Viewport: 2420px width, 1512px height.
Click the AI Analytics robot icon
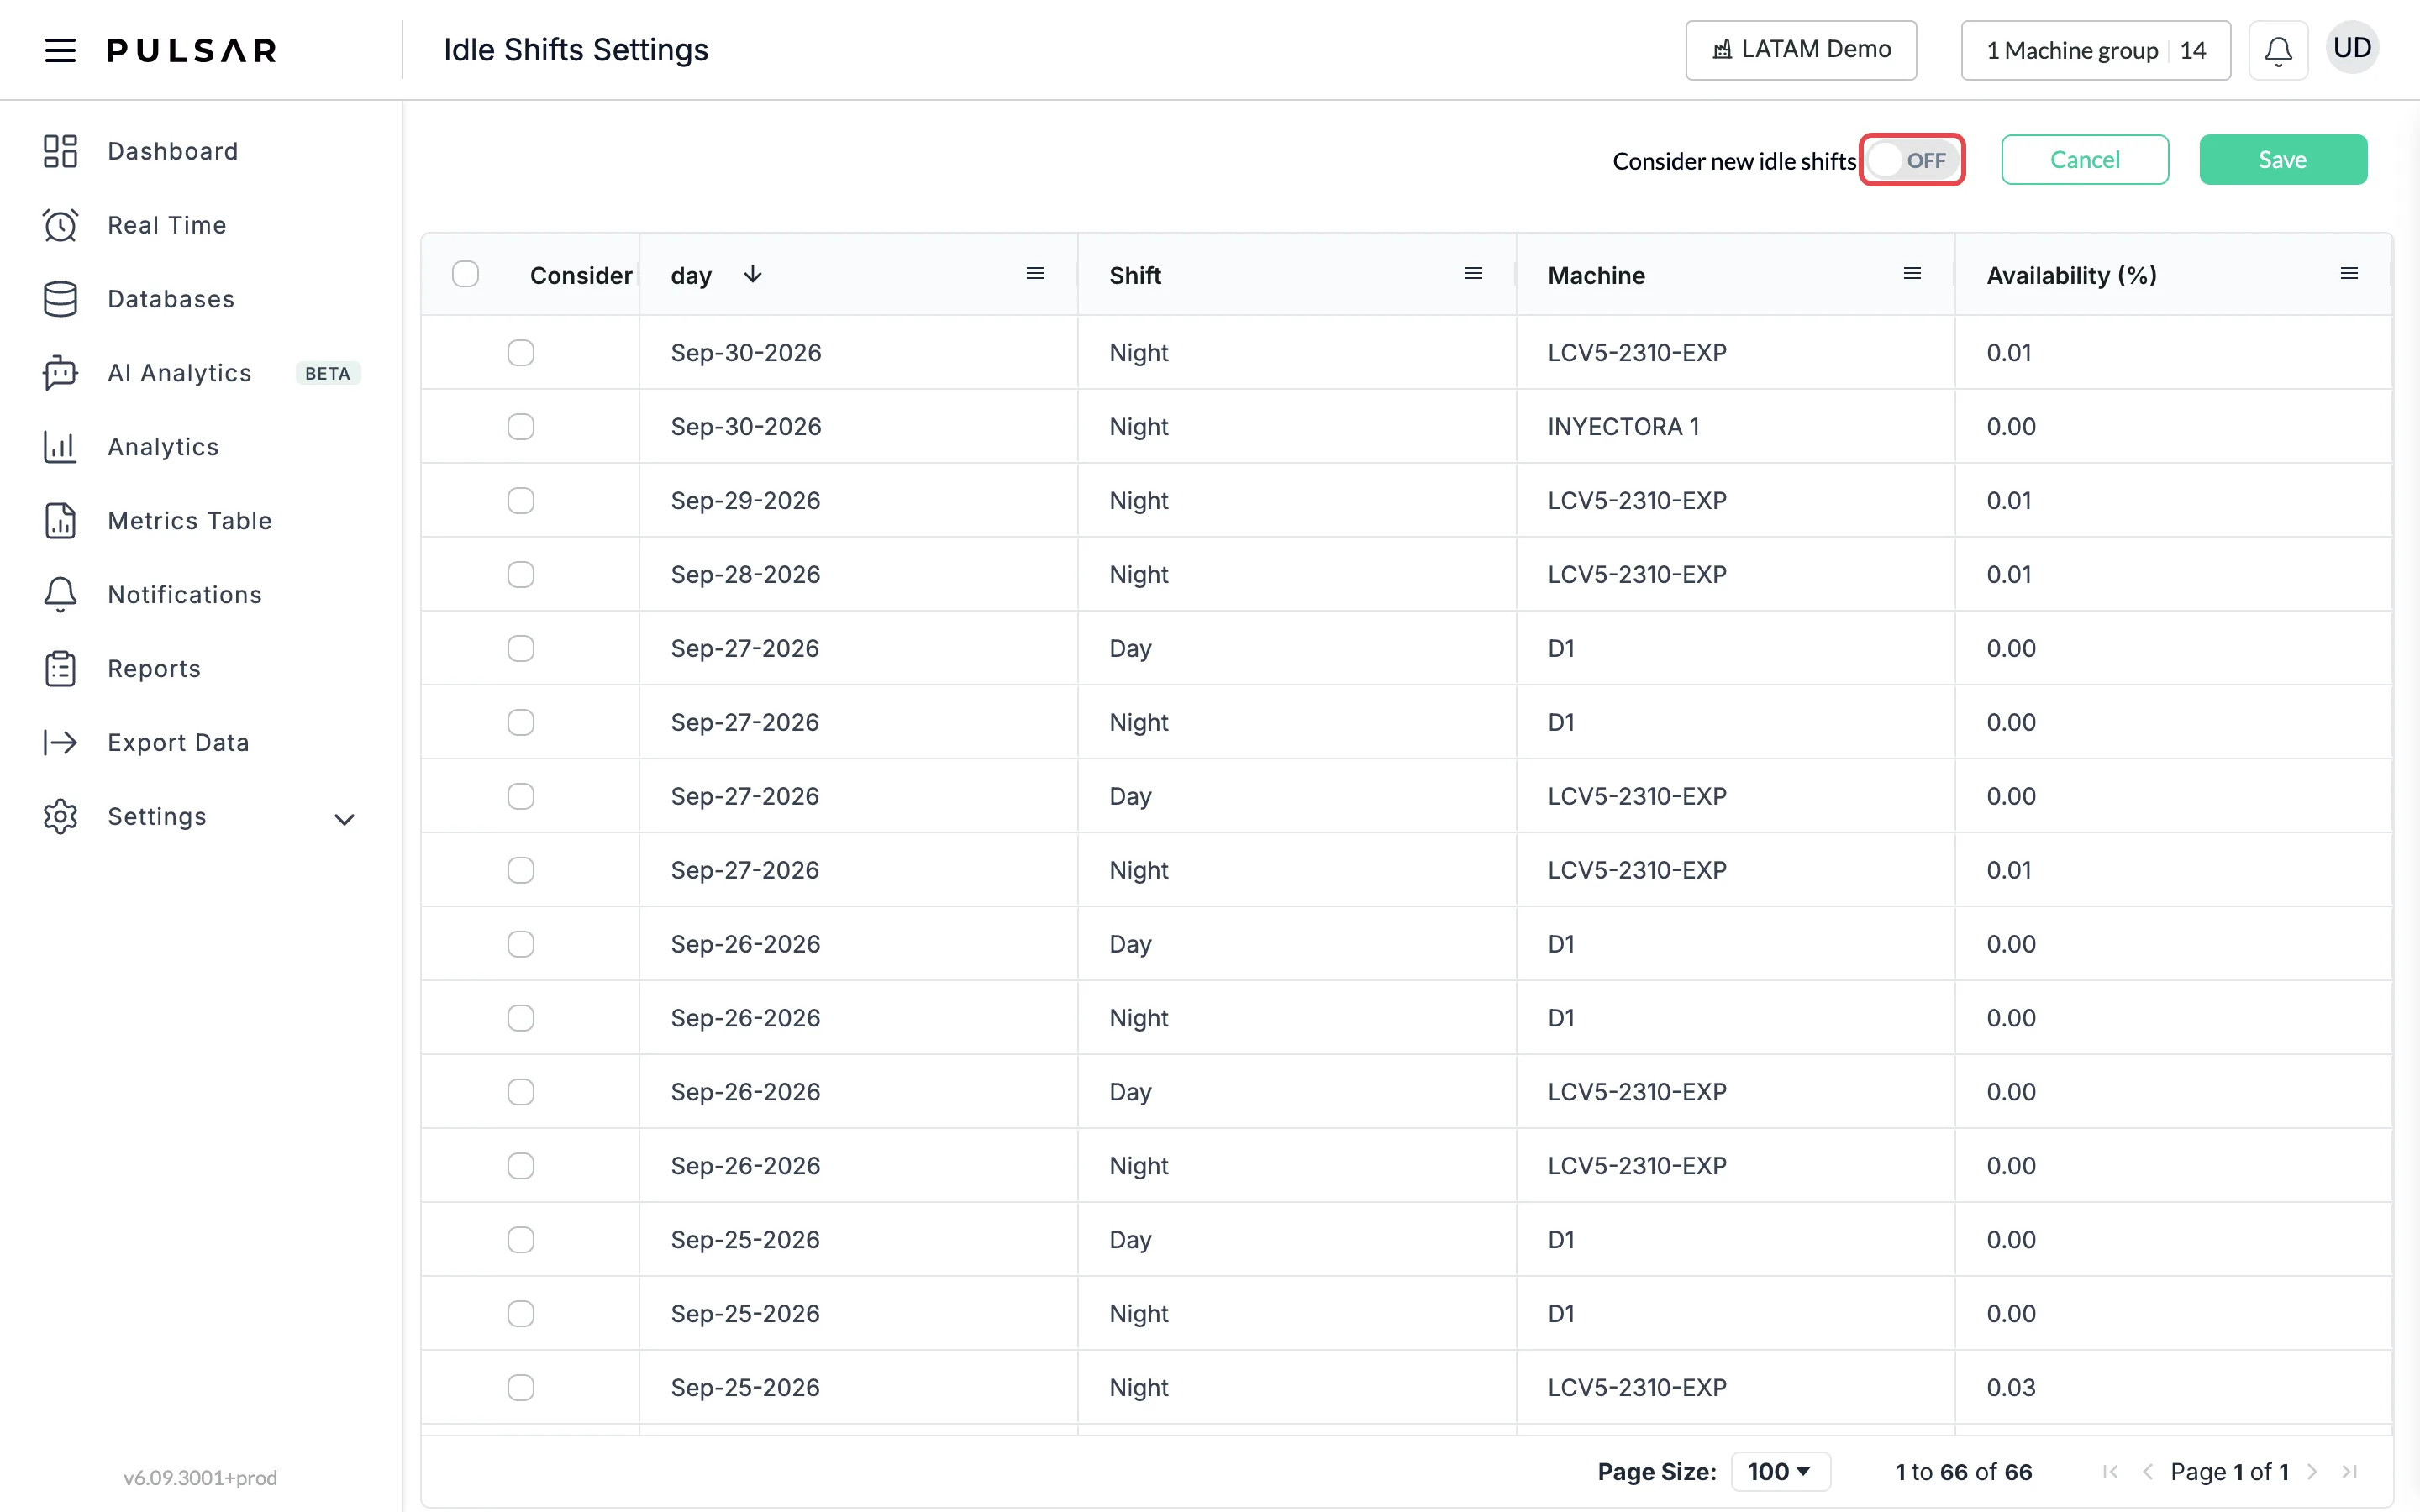point(60,372)
